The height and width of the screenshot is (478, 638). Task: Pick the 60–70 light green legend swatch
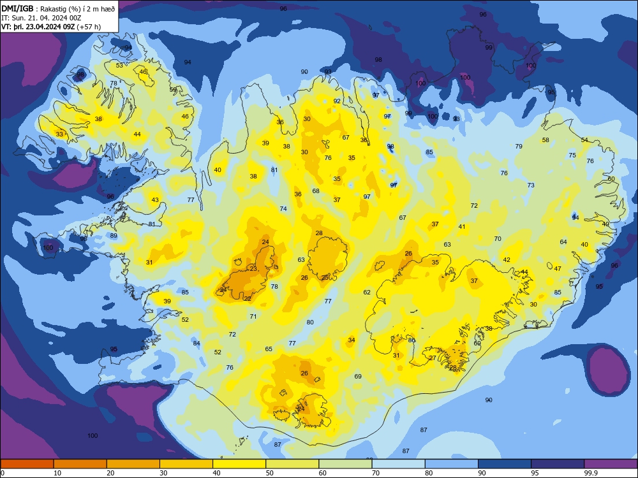pyautogui.click(x=345, y=464)
